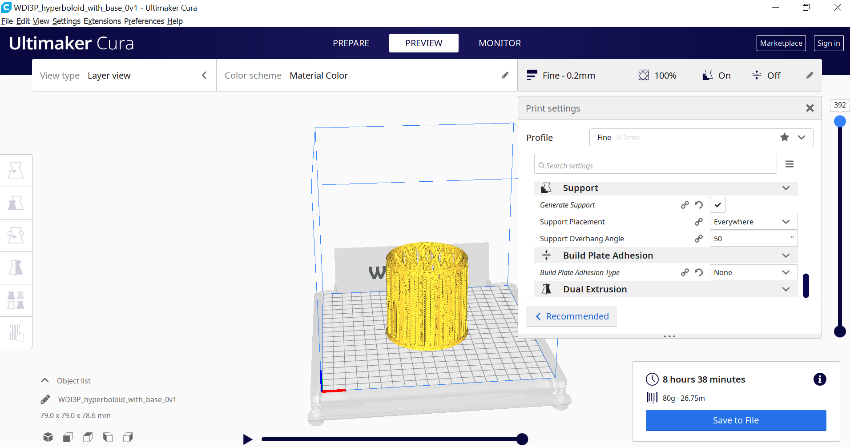Switch to the MONITOR stage
This screenshot has width=850, height=447.
pyautogui.click(x=500, y=43)
